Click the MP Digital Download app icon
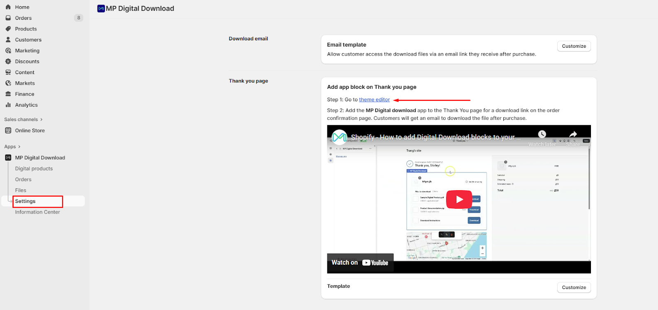 pyautogui.click(x=8, y=158)
